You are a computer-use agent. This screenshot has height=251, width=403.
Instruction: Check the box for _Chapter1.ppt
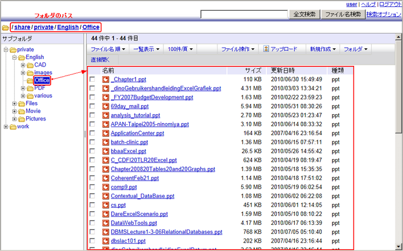(92, 80)
